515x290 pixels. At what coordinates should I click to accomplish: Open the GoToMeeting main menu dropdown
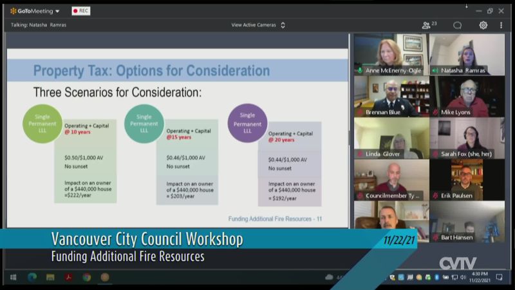click(x=35, y=11)
